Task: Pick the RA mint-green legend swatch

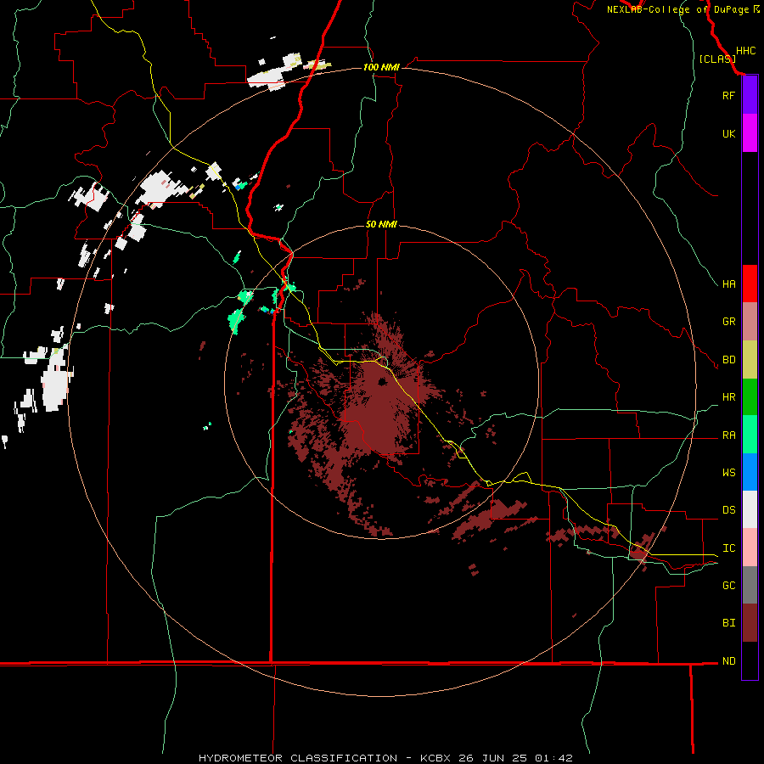Action: 750,435
